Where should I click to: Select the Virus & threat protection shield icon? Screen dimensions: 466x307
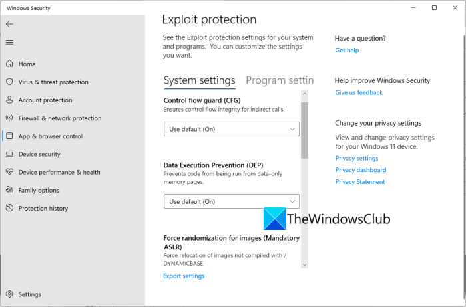(x=9, y=82)
